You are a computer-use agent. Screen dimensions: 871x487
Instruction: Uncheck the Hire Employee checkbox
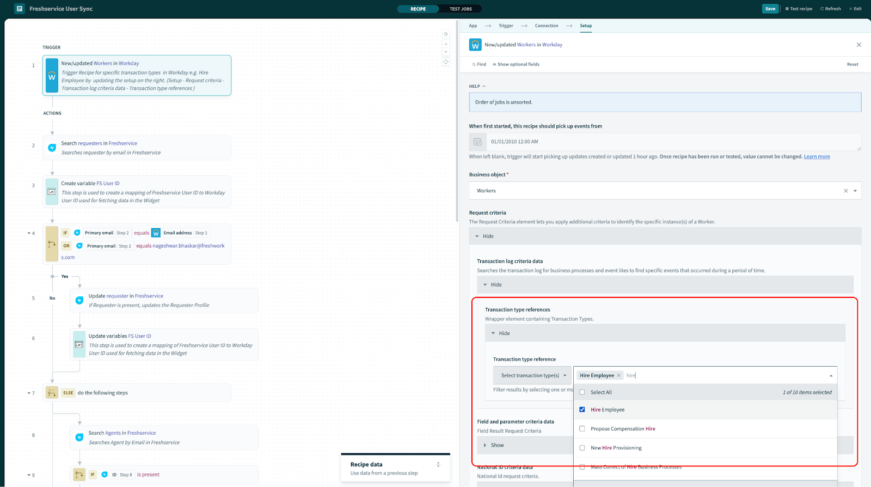click(582, 410)
